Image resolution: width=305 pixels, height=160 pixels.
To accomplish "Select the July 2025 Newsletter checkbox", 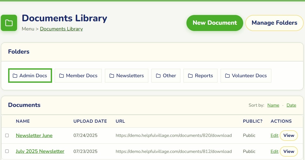I will click(7, 151).
